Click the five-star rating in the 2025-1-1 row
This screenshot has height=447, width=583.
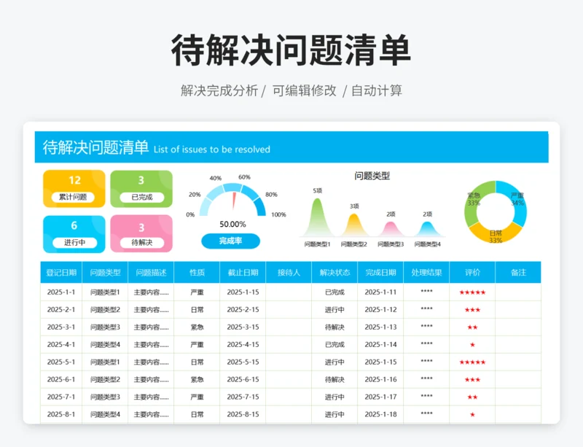pos(472,292)
